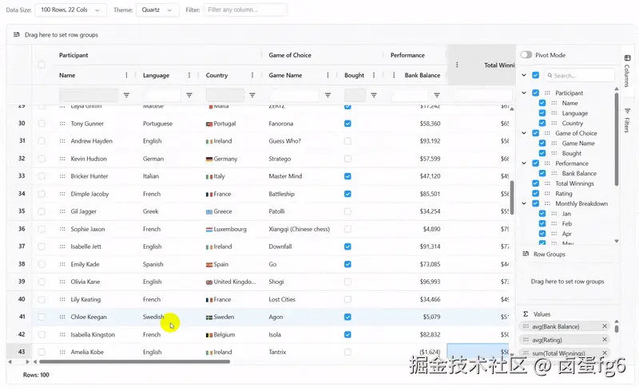Open the Columns side tab
Viewport: 639px width, 390px height.
coord(627,71)
